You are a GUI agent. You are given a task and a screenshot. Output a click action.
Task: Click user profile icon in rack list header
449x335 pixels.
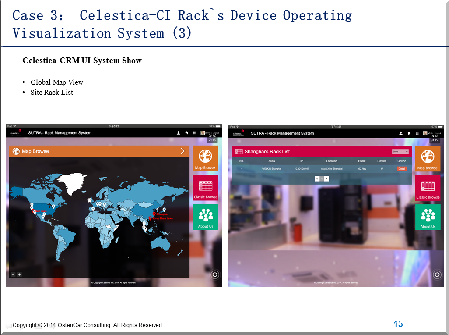[x=401, y=133]
